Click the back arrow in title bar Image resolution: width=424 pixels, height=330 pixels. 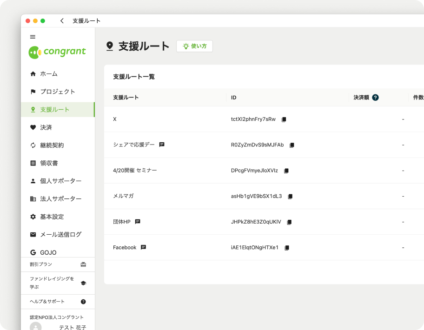pos(62,21)
